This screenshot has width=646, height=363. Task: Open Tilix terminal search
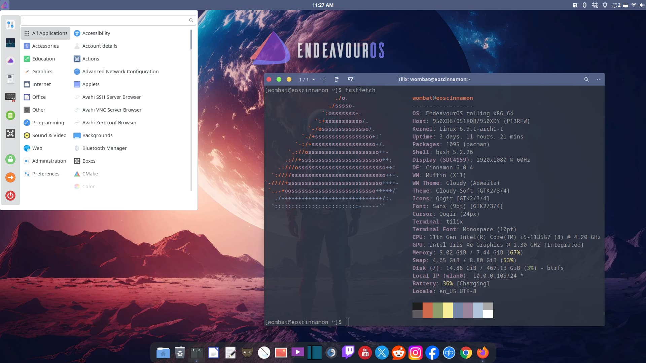tap(586, 79)
